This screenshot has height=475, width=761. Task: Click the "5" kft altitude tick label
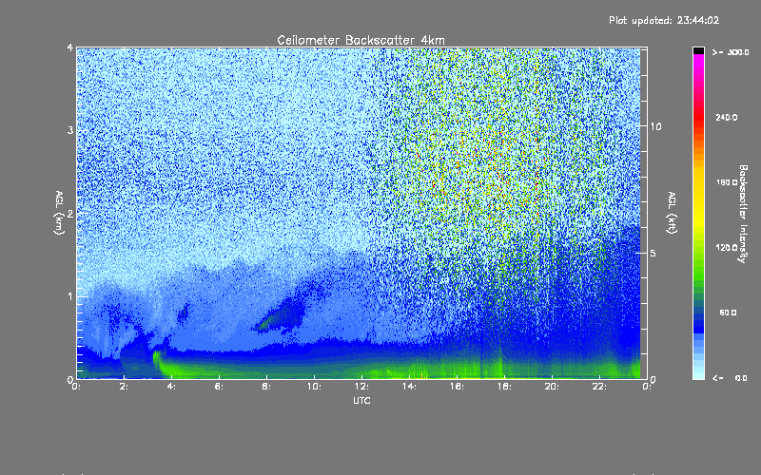[x=654, y=253]
